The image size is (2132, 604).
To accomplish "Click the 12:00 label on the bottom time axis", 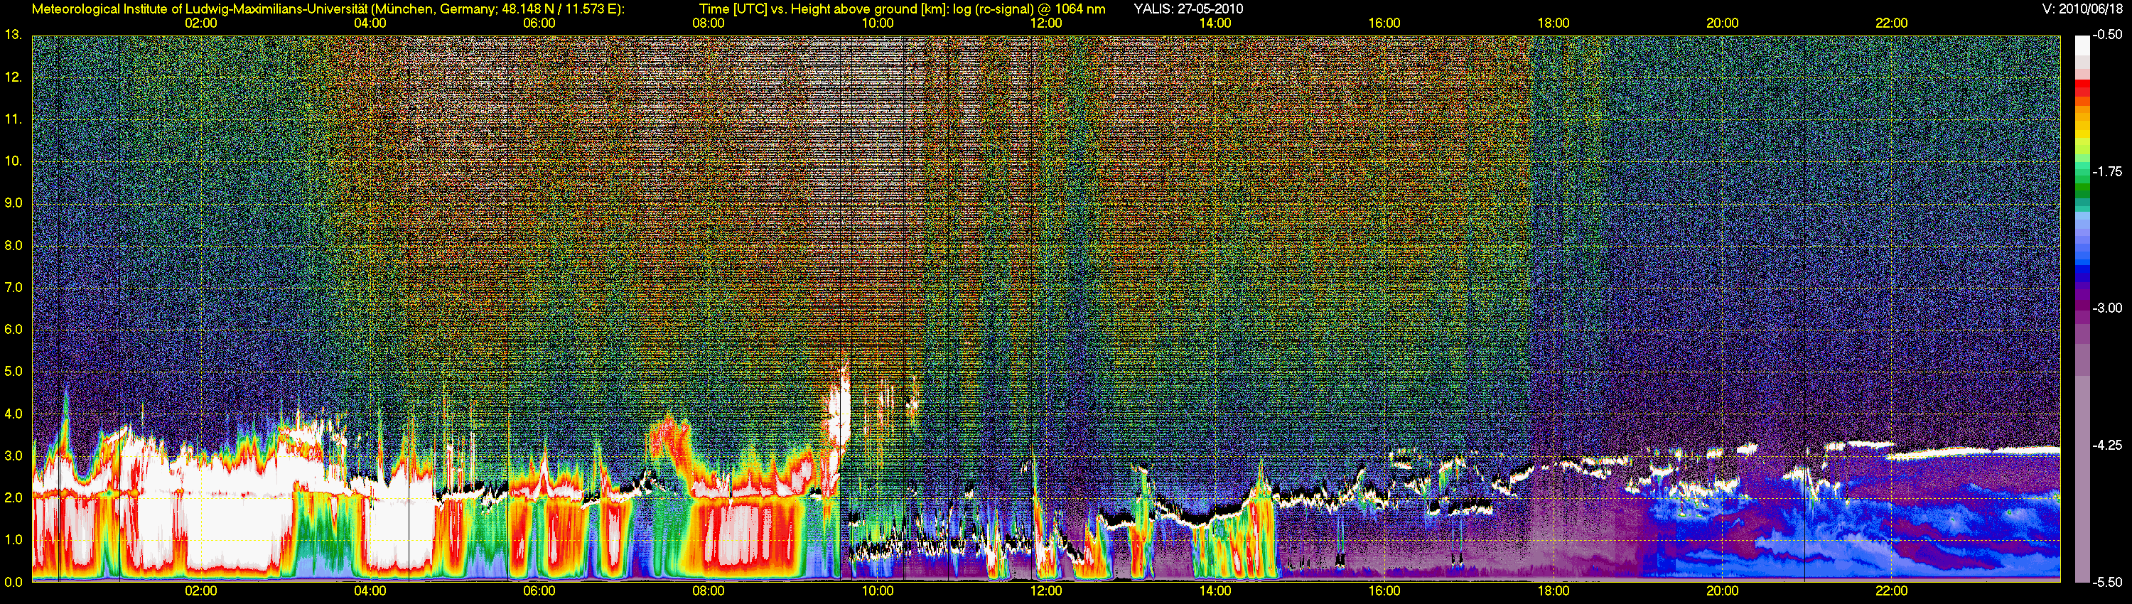I will 1046,590.
